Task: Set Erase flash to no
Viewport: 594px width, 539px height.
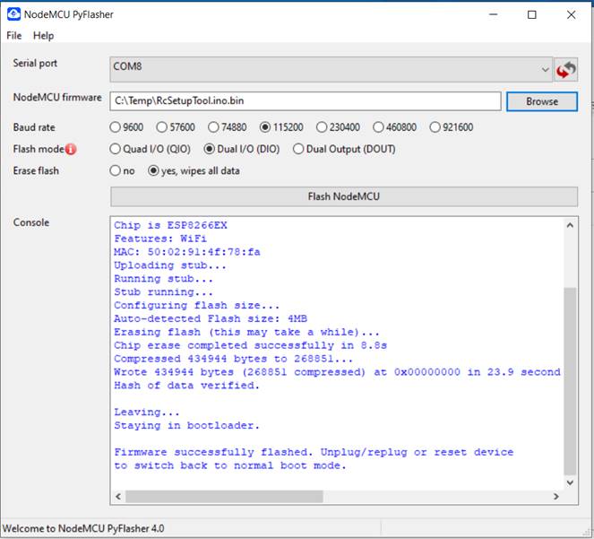Action: tap(122, 170)
